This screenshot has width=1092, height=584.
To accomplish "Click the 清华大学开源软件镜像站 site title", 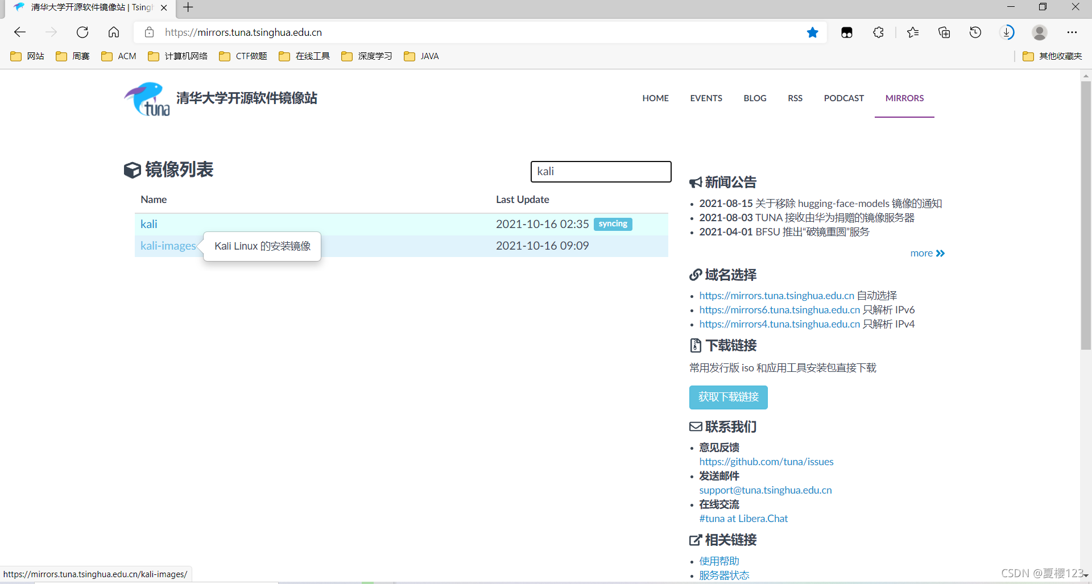I will click(247, 98).
